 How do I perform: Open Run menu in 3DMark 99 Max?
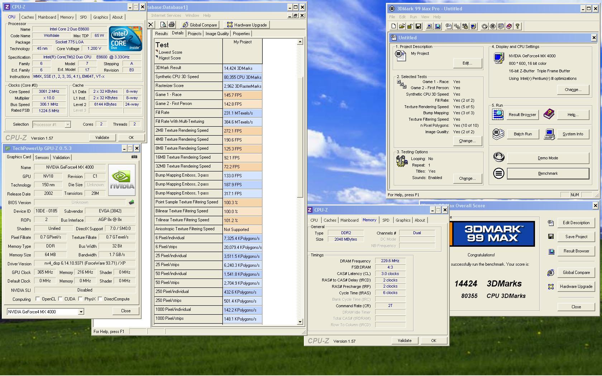[x=413, y=17]
